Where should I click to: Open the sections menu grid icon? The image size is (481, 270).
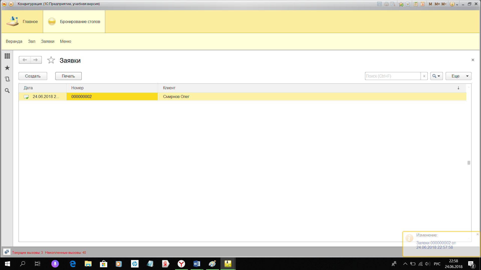tap(7, 56)
